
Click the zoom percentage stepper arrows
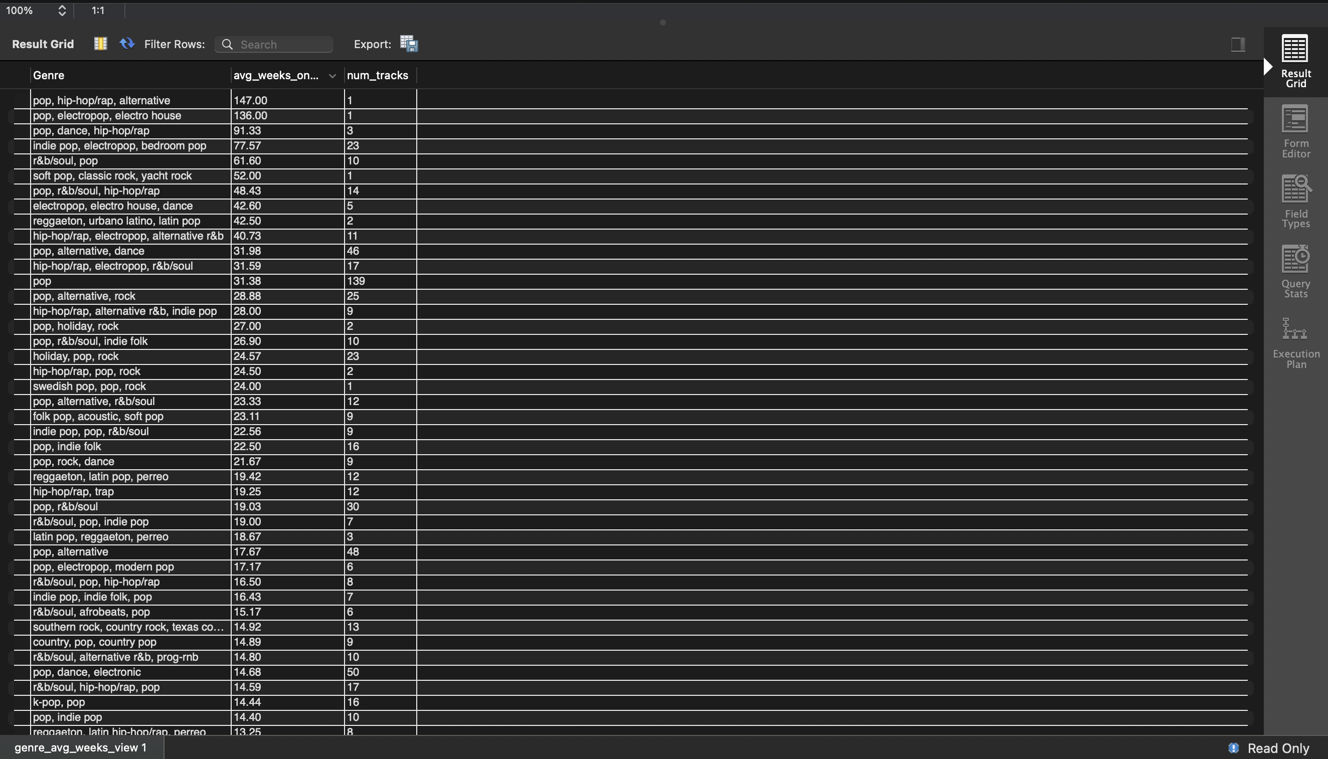pyautogui.click(x=62, y=11)
